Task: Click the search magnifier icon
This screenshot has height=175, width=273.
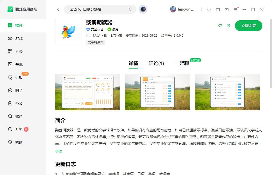Action: 131,9
